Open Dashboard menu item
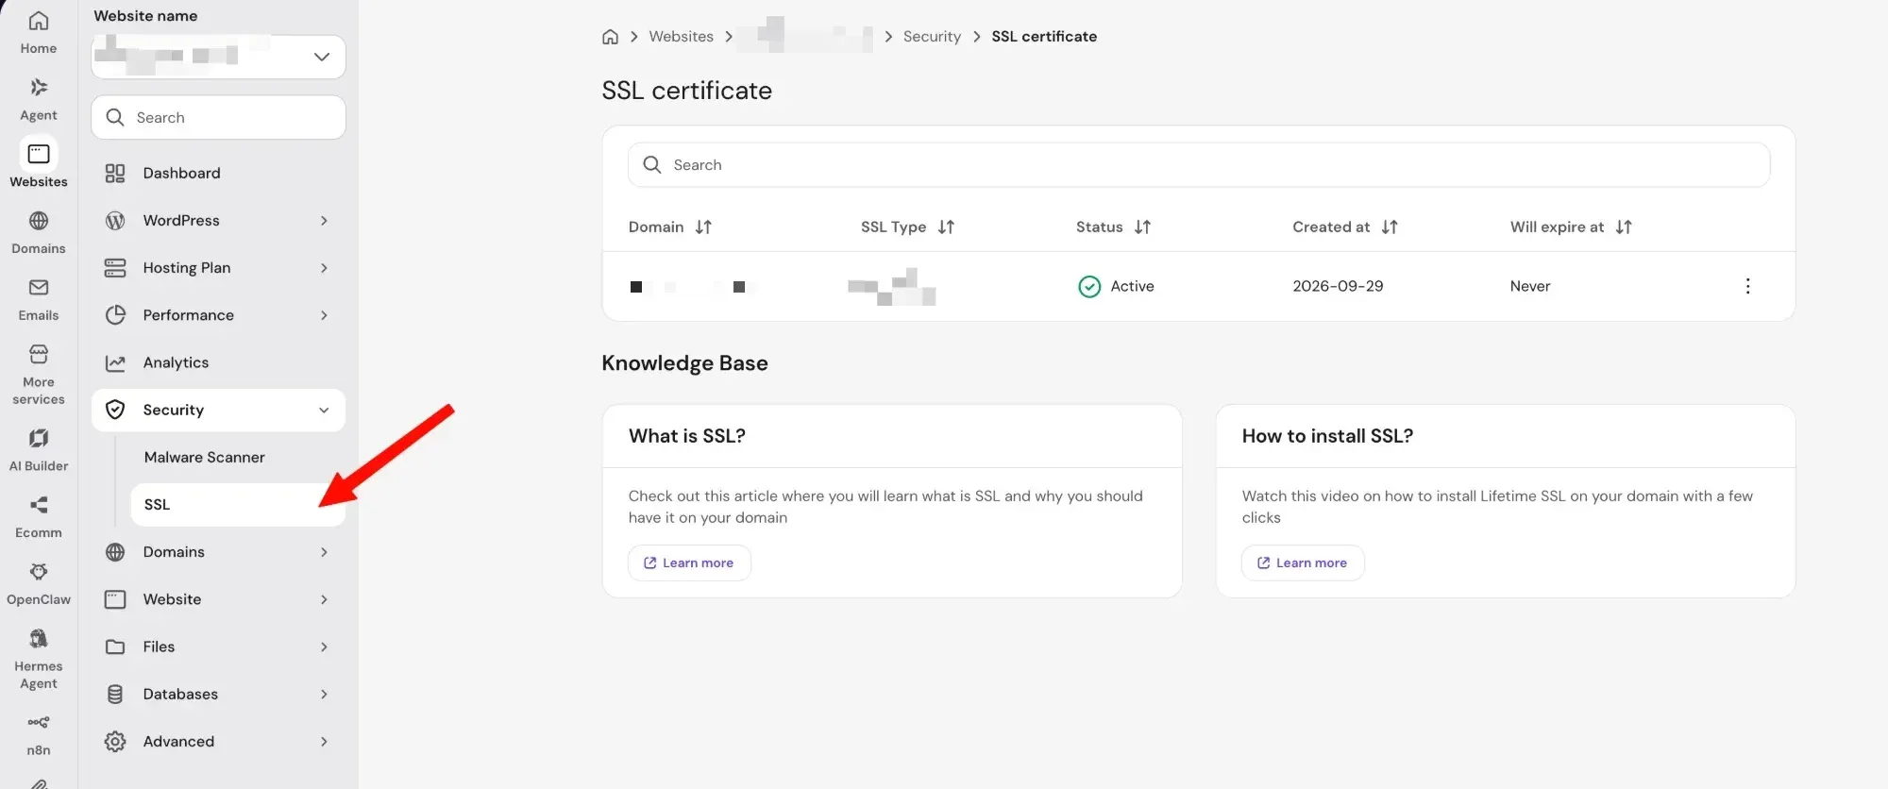 (x=218, y=174)
